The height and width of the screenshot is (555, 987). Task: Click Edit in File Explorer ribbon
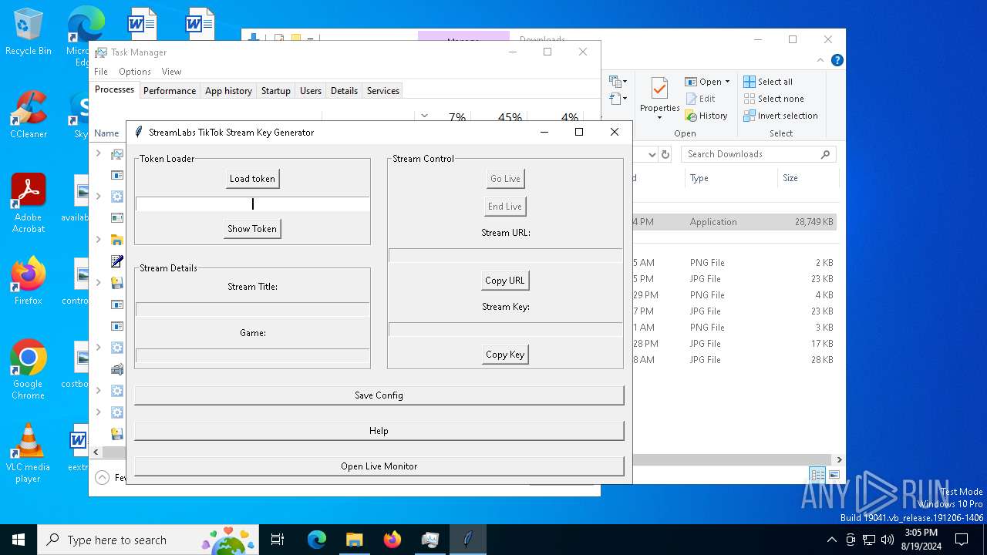coord(700,99)
